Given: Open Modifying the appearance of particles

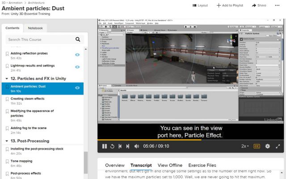Looking at the screenshot, I should click(x=32, y=113).
